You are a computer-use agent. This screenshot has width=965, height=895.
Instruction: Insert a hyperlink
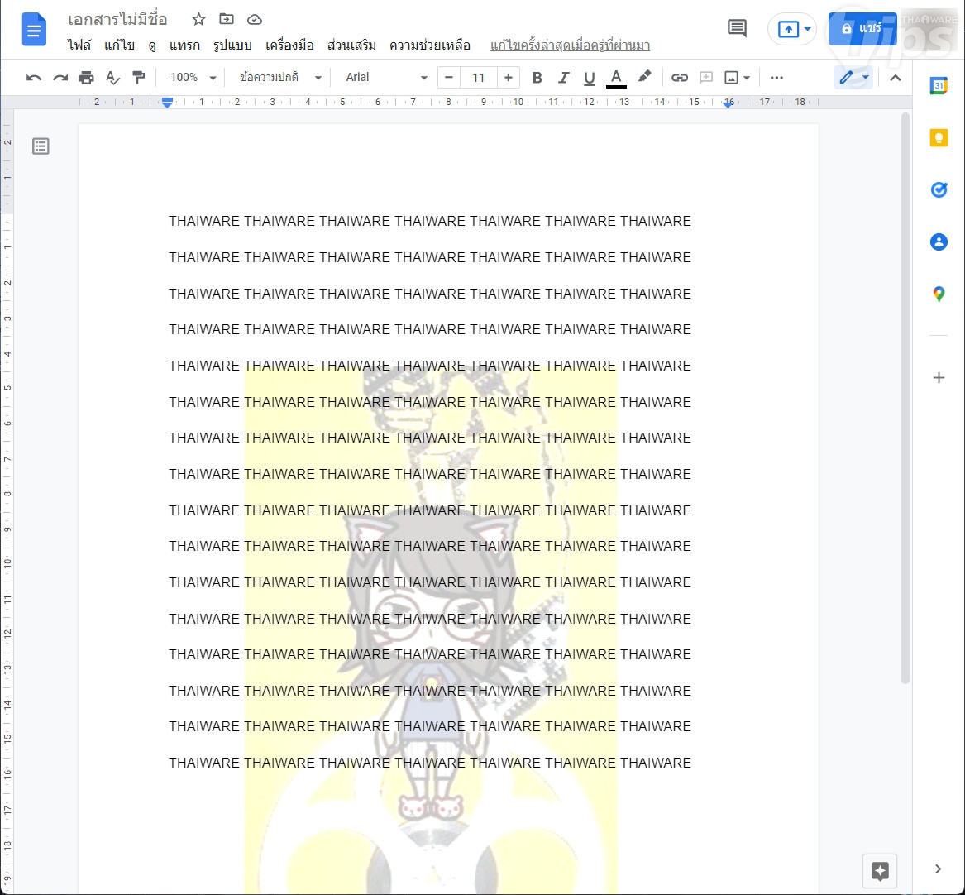coord(680,78)
